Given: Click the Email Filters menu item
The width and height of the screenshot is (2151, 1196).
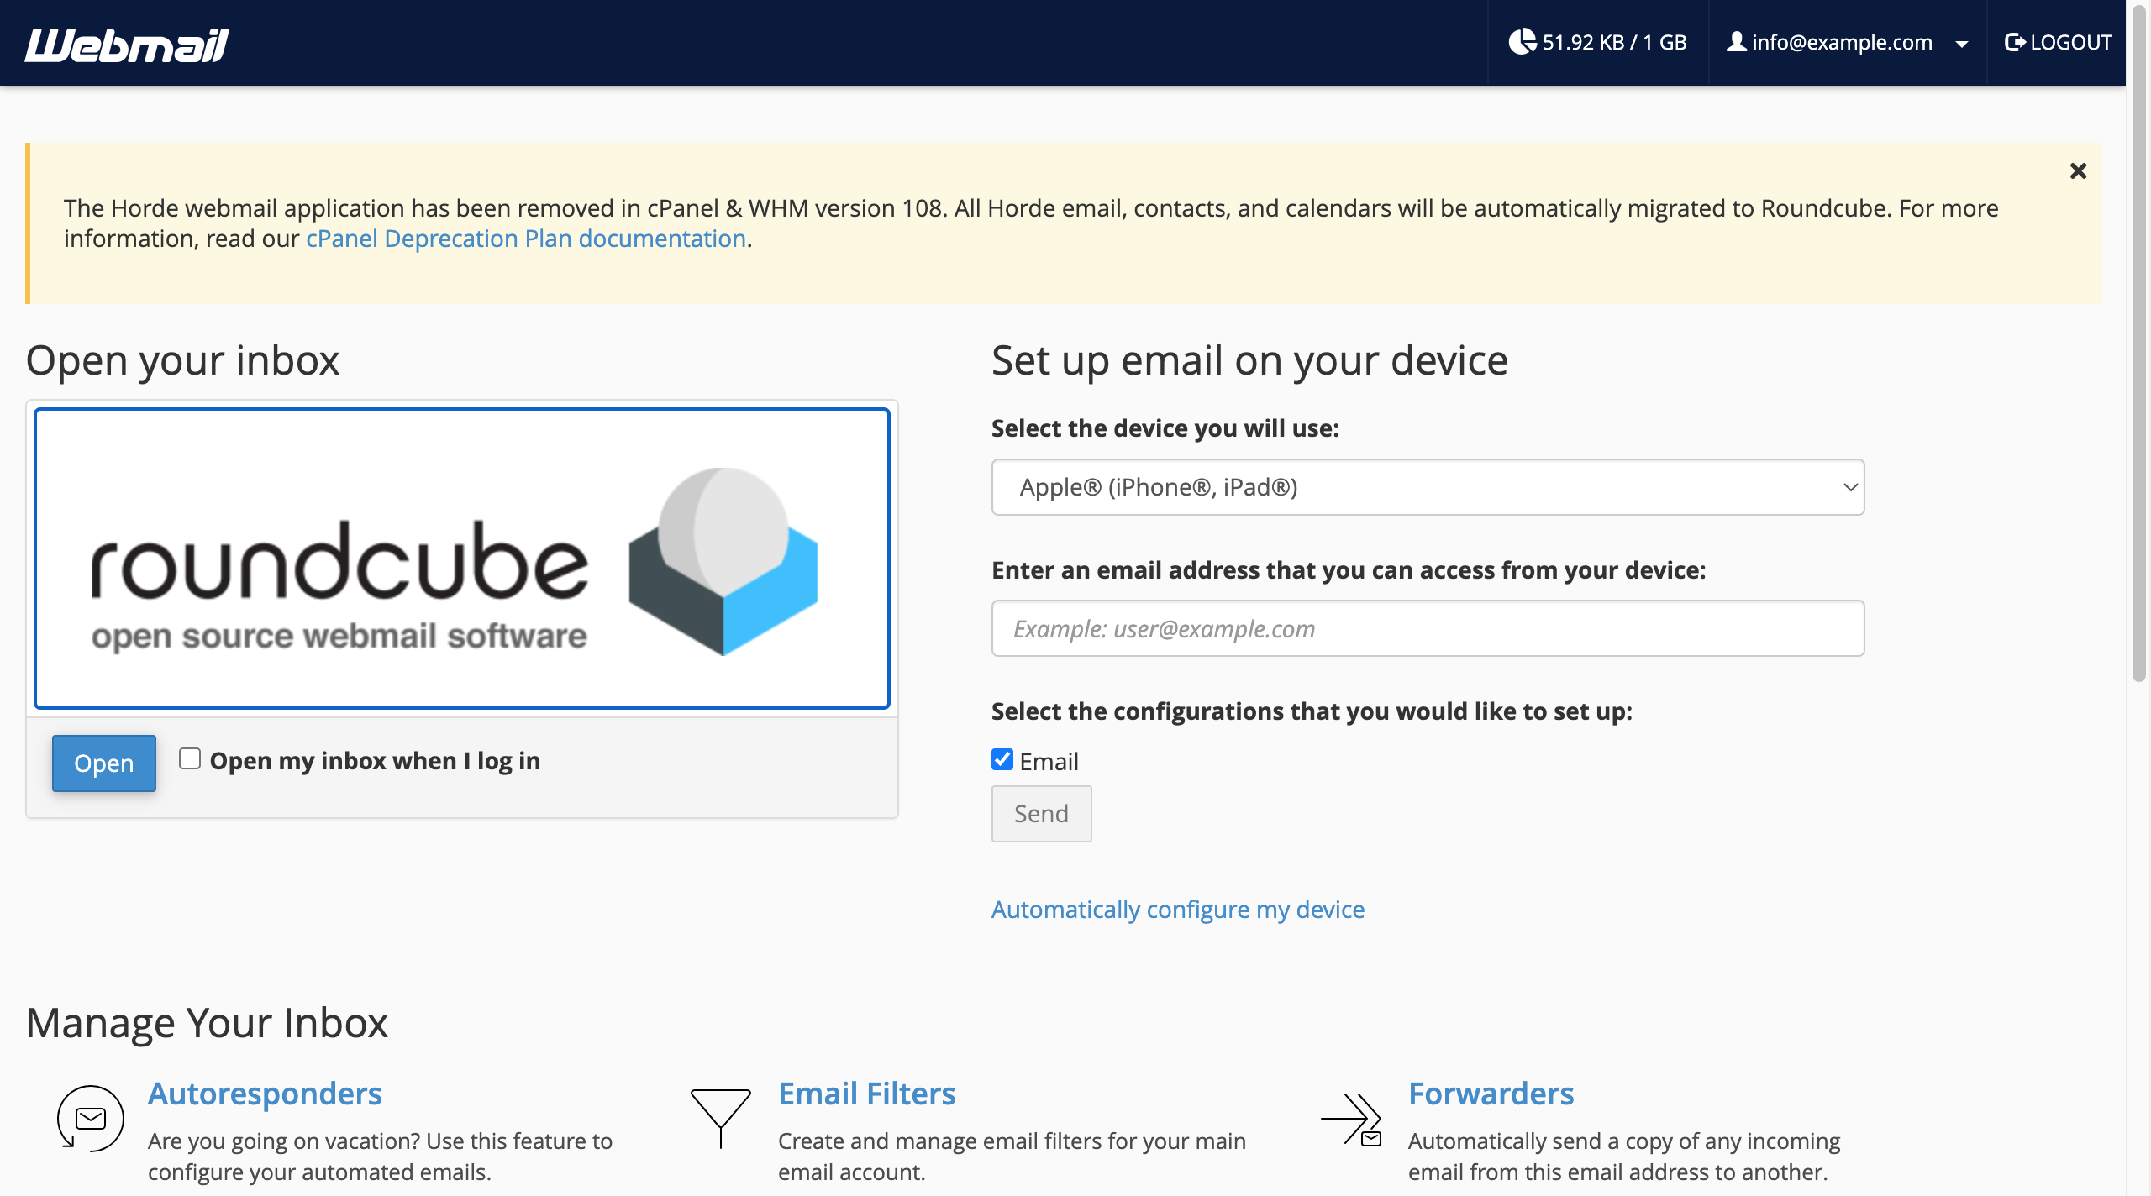Looking at the screenshot, I should 866,1091.
